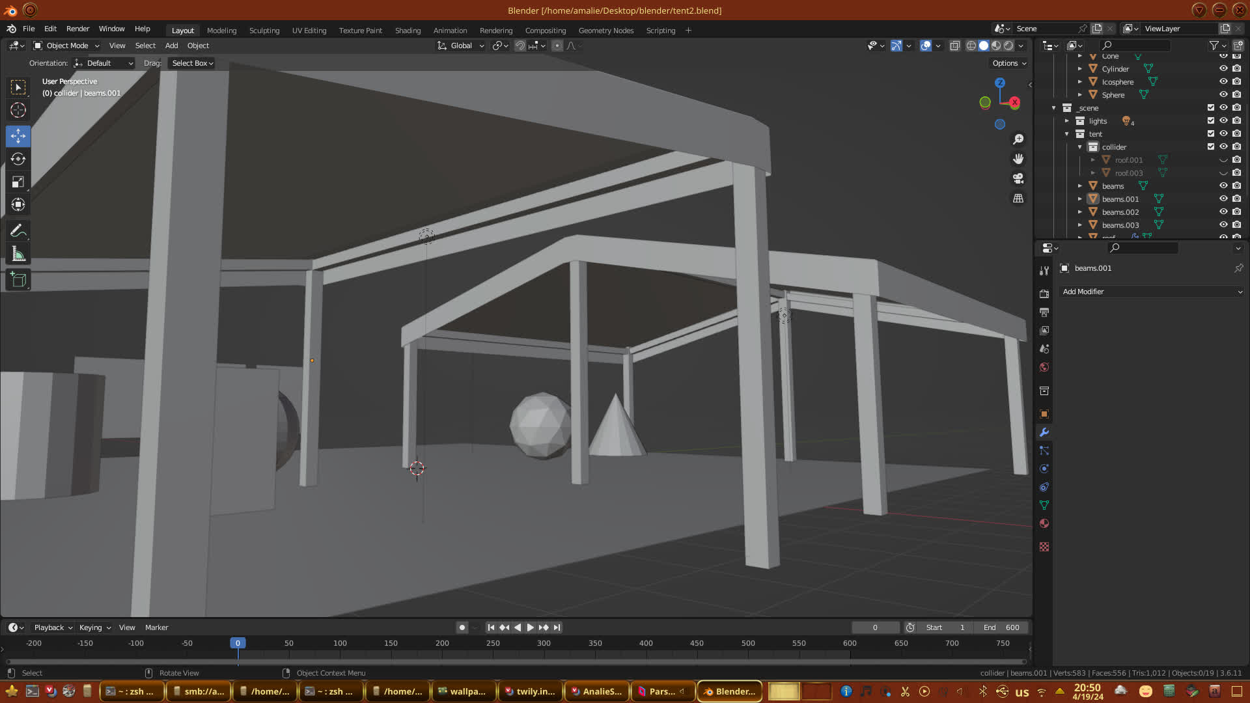
Task: Open the Material properties tab
Action: (x=1044, y=523)
